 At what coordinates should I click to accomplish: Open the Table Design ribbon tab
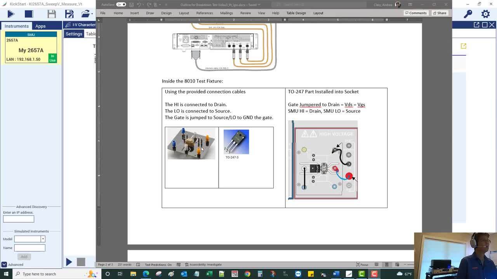click(296, 13)
